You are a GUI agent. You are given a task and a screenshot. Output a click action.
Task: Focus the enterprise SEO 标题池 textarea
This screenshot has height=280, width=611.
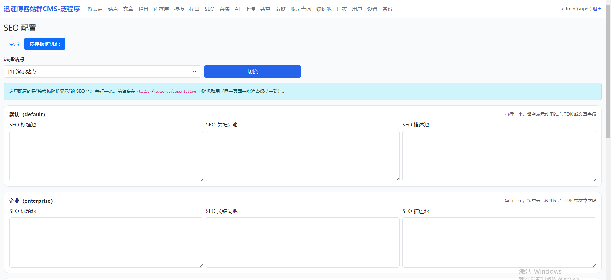coord(106,242)
